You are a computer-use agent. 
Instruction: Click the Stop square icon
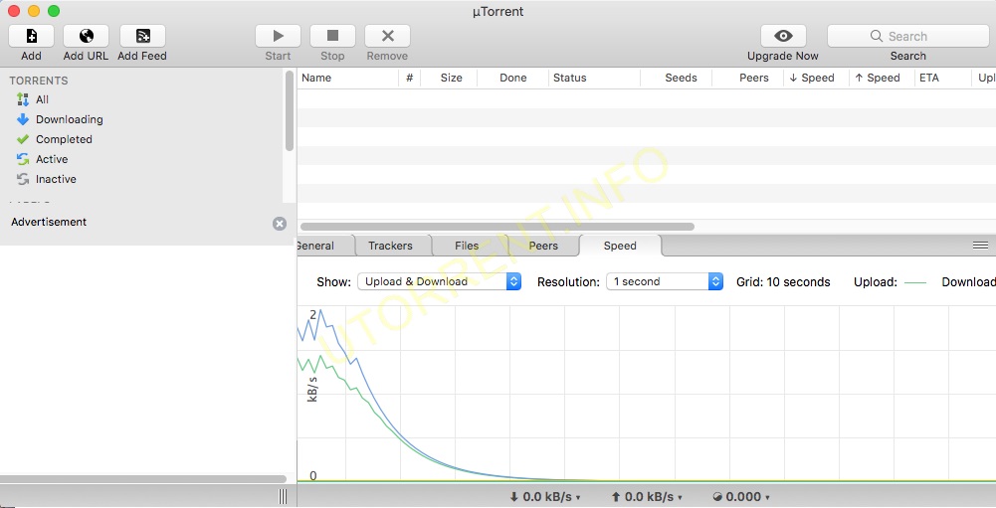coord(332,36)
